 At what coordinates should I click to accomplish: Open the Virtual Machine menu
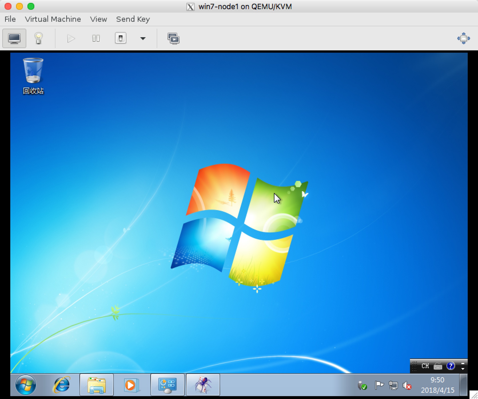click(53, 19)
